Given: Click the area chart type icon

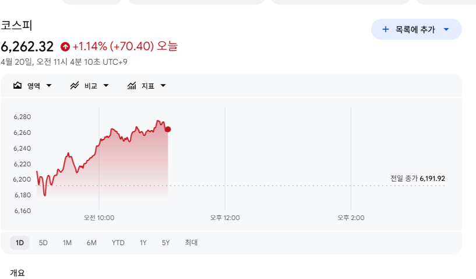Looking at the screenshot, I should coord(17,86).
